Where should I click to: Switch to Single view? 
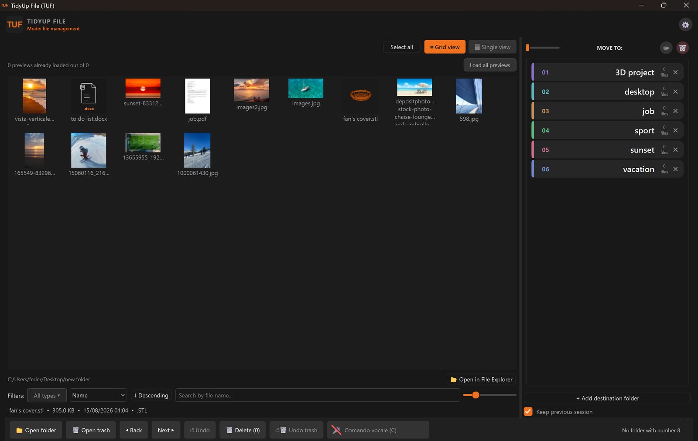(493, 47)
